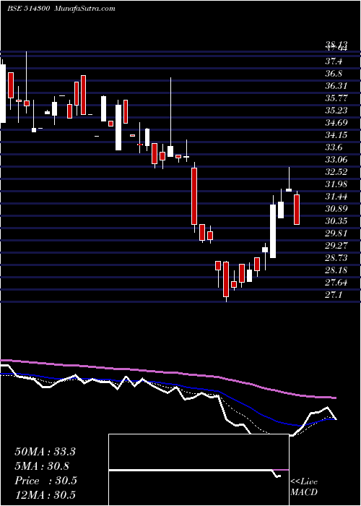
Task: Select the 27.64 price level label
Action: click(336, 283)
